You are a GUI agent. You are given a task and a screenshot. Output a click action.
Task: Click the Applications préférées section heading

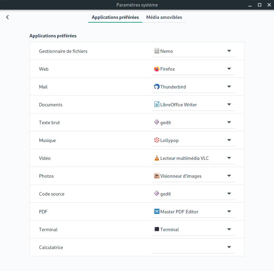(53, 36)
